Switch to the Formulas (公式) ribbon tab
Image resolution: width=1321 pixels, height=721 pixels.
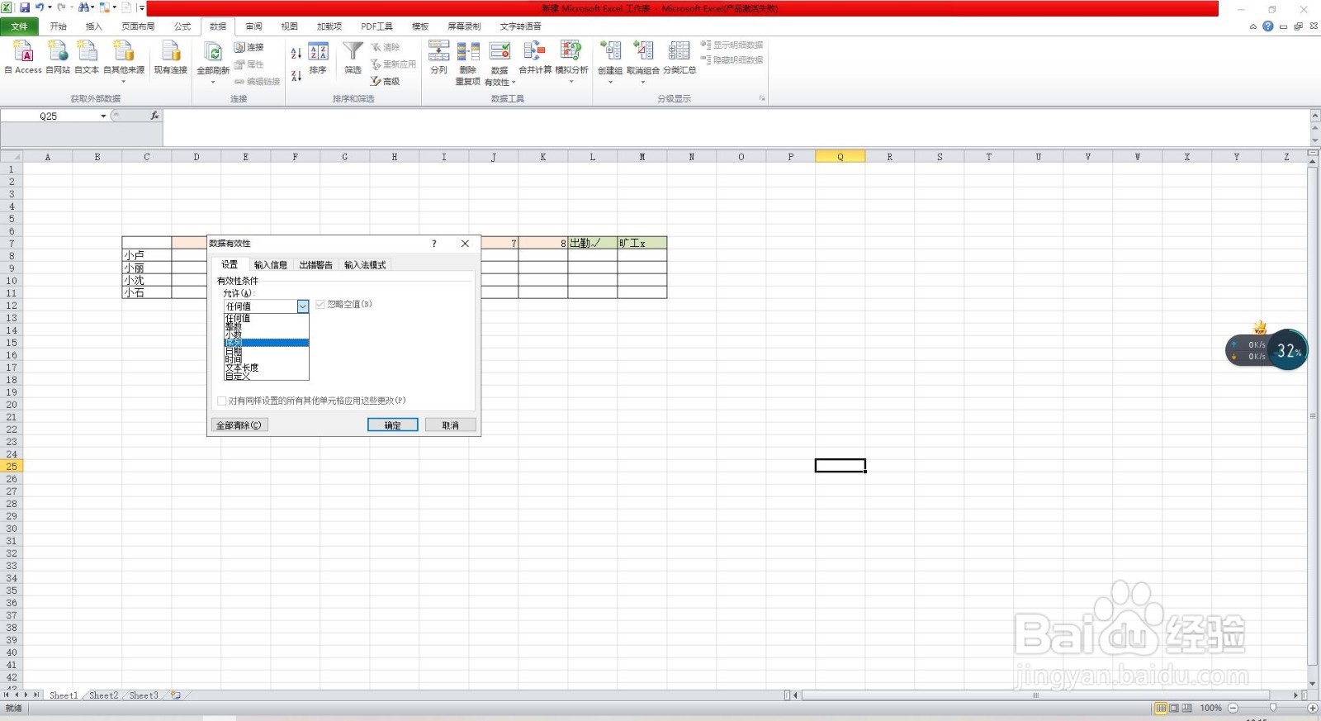(x=182, y=26)
